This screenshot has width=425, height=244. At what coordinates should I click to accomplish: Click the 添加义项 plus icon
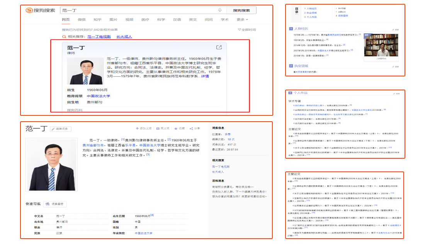(137, 129)
